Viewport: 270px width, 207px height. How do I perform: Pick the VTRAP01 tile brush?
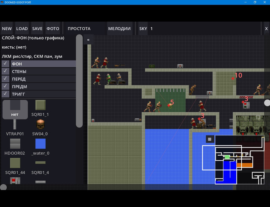(15, 127)
